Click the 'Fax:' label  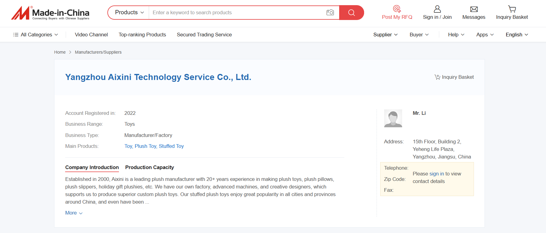(x=389, y=190)
